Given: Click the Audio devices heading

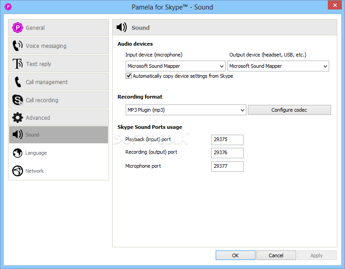Looking at the screenshot, I should click(135, 44).
